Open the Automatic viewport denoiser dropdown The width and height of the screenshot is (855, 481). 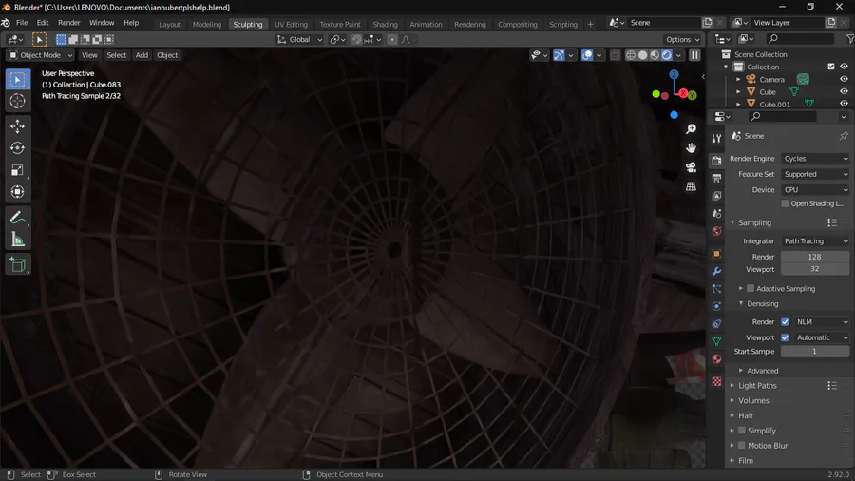[821, 337]
